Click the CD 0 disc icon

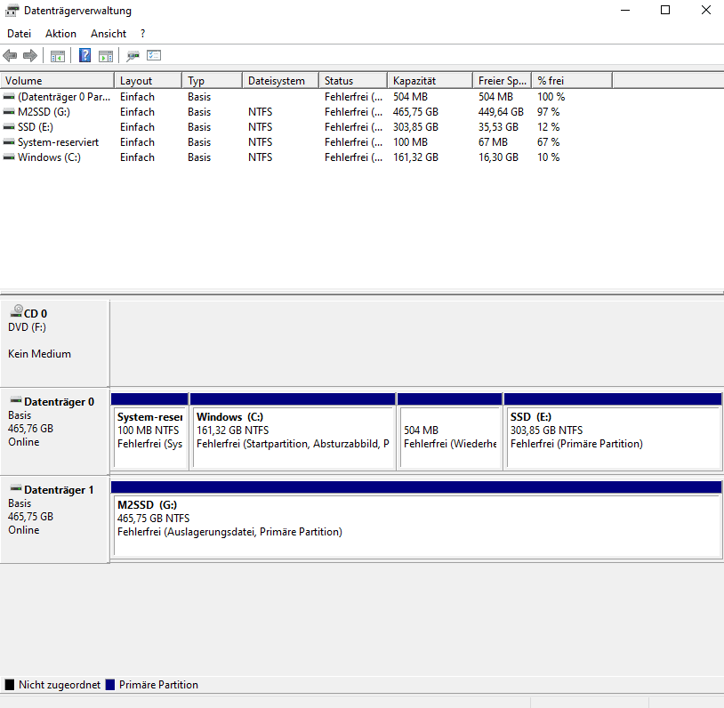(17, 310)
